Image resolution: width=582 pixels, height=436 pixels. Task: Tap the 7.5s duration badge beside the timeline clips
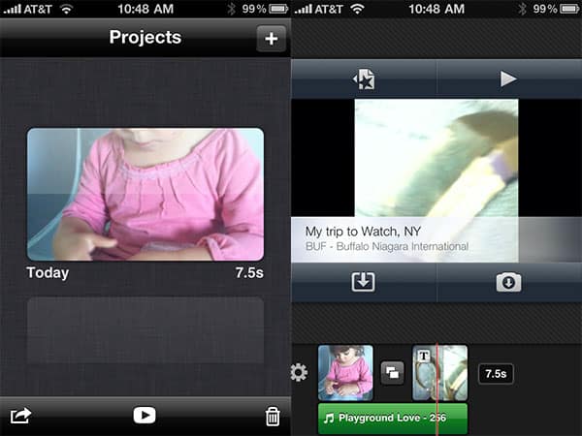(x=496, y=373)
